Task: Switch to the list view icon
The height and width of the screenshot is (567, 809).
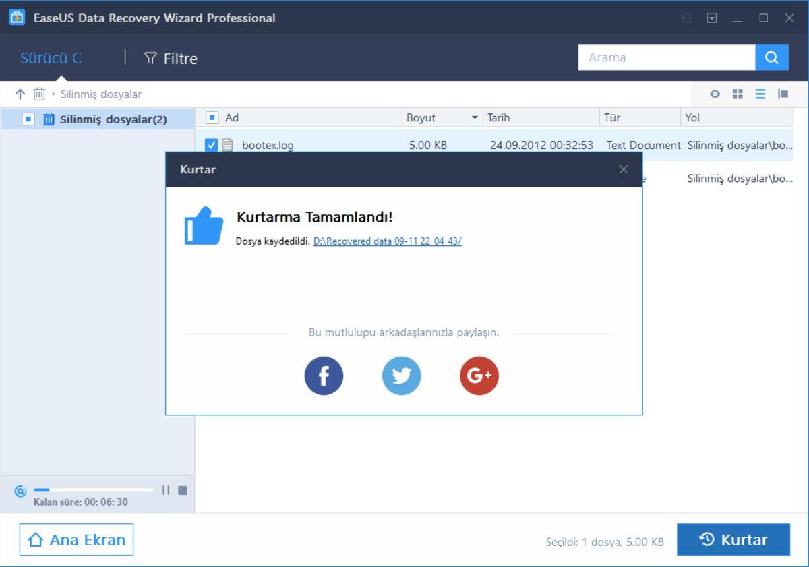Action: click(x=760, y=94)
